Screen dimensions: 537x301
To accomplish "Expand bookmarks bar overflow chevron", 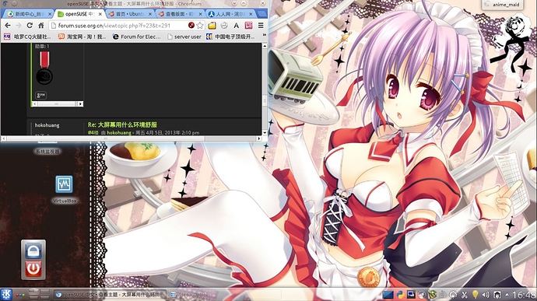I will pos(264,35).
